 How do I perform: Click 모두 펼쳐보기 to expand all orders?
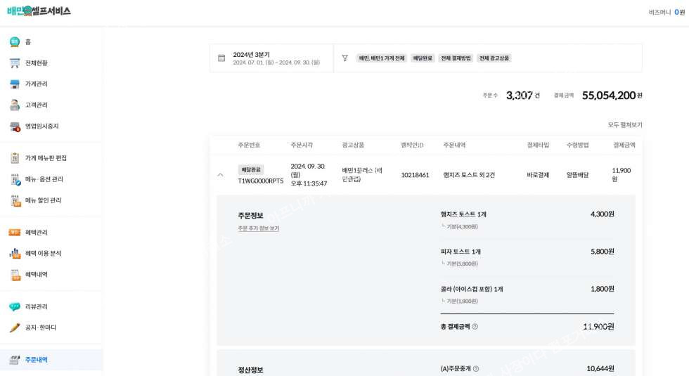tap(624, 125)
